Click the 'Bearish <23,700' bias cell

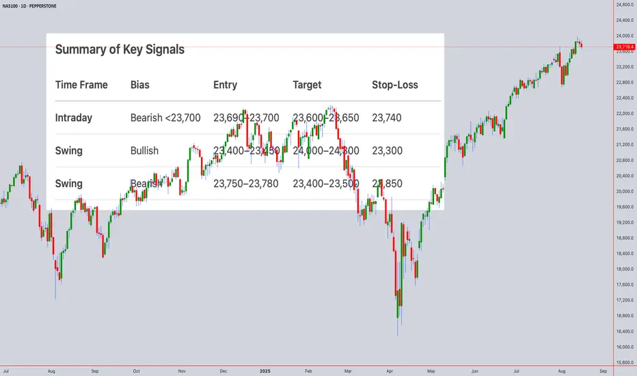point(165,118)
